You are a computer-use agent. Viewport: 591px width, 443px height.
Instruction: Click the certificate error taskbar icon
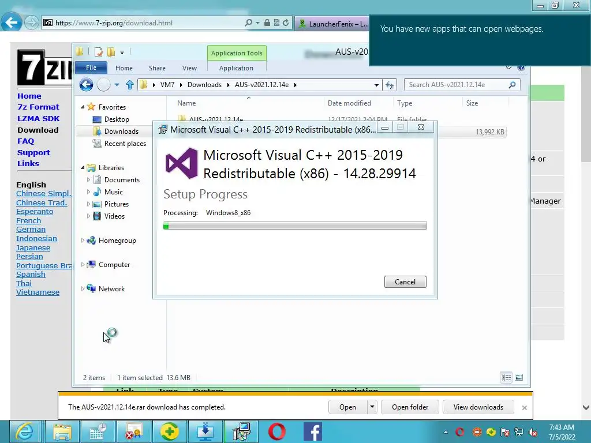[134, 431]
